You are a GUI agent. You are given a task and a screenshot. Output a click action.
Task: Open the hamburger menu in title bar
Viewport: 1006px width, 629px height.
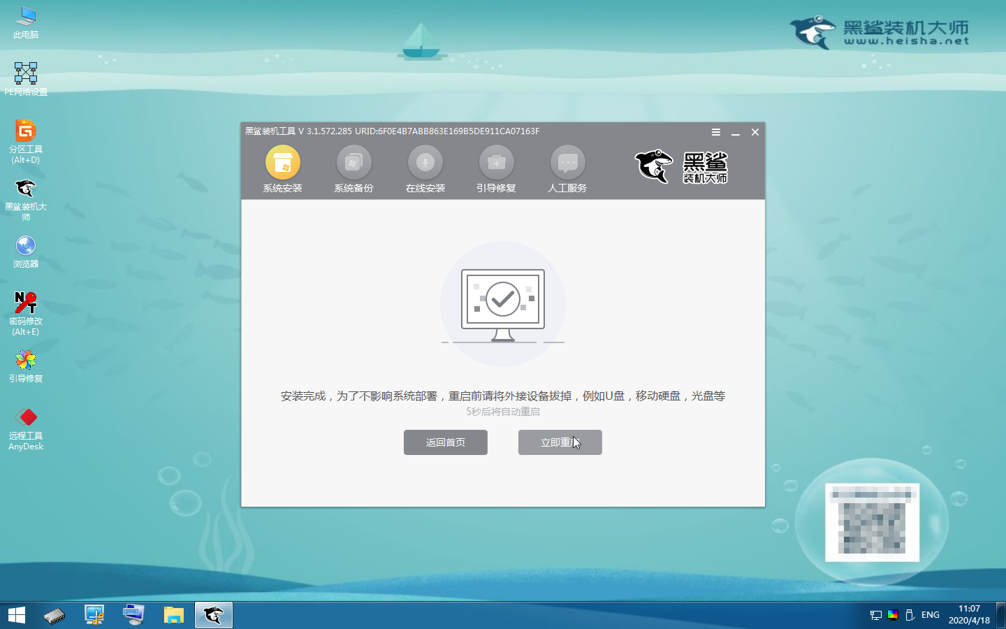coord(716,132)
